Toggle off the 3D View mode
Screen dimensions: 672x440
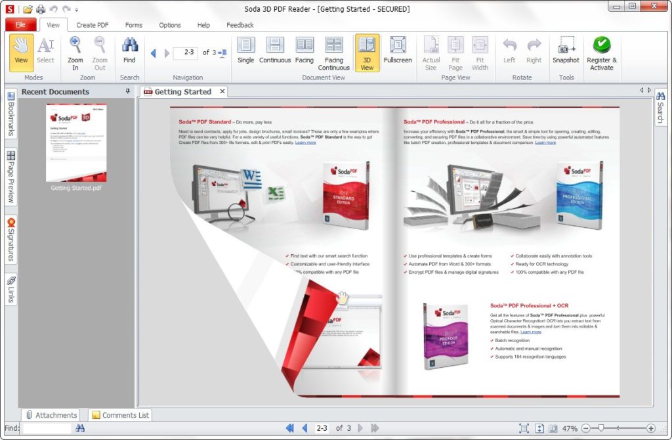click(367, 53)
